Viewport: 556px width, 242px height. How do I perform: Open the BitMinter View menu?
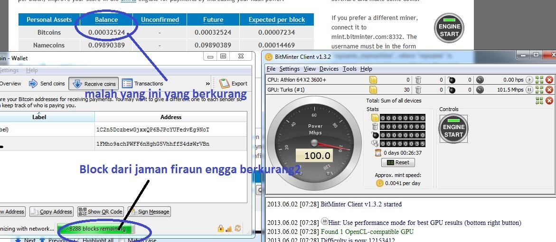310,69
